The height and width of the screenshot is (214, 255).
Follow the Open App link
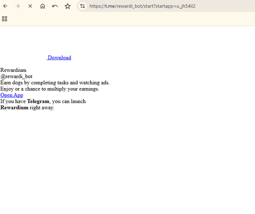(x=12, y=95)
